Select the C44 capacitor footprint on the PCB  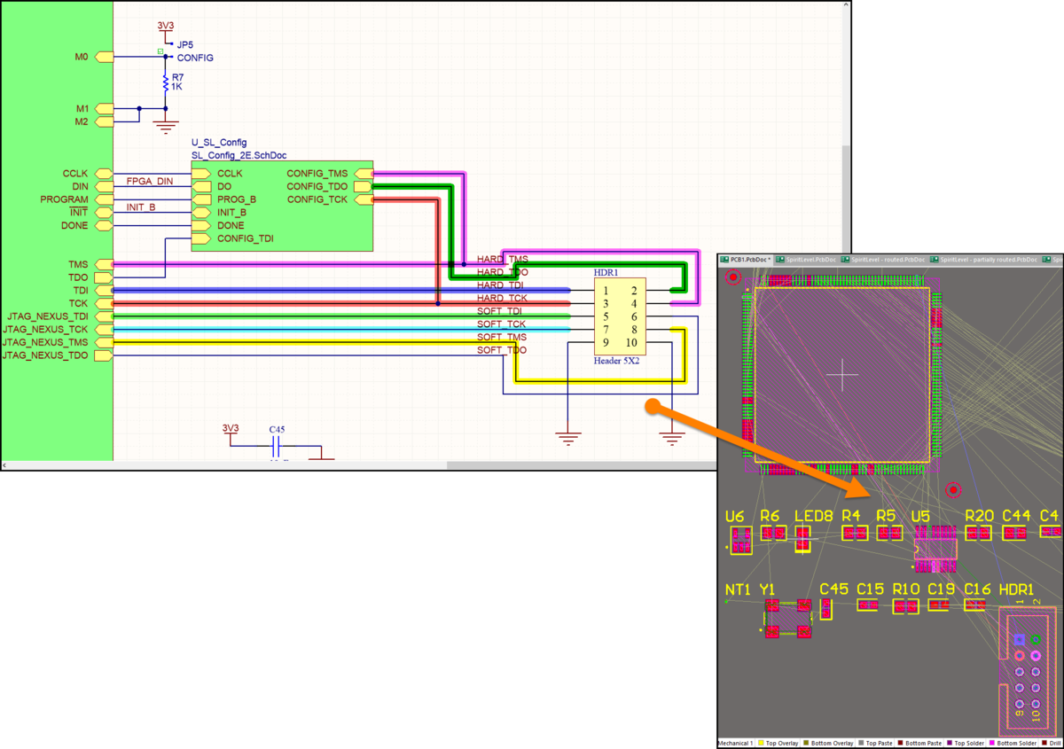click(1016, 533)
